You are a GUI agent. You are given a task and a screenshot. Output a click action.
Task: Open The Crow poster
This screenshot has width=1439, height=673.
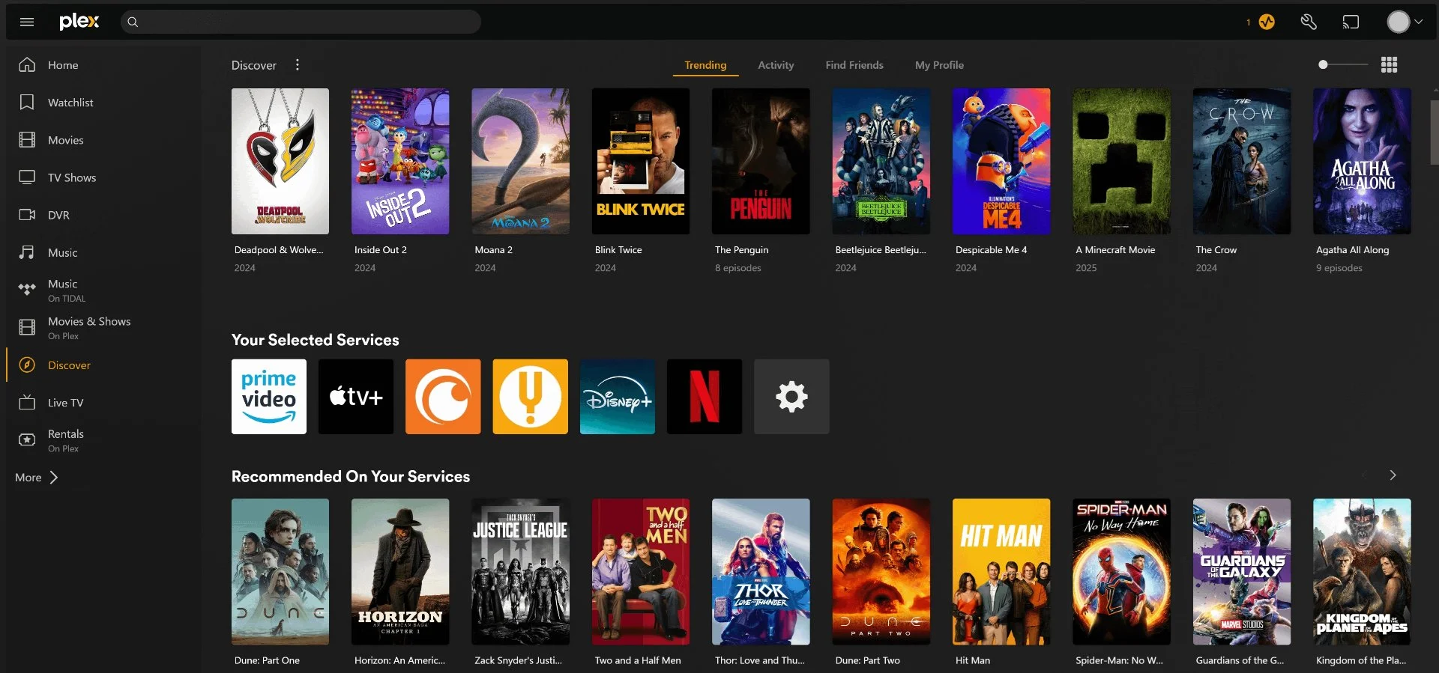pos(1242,162)
